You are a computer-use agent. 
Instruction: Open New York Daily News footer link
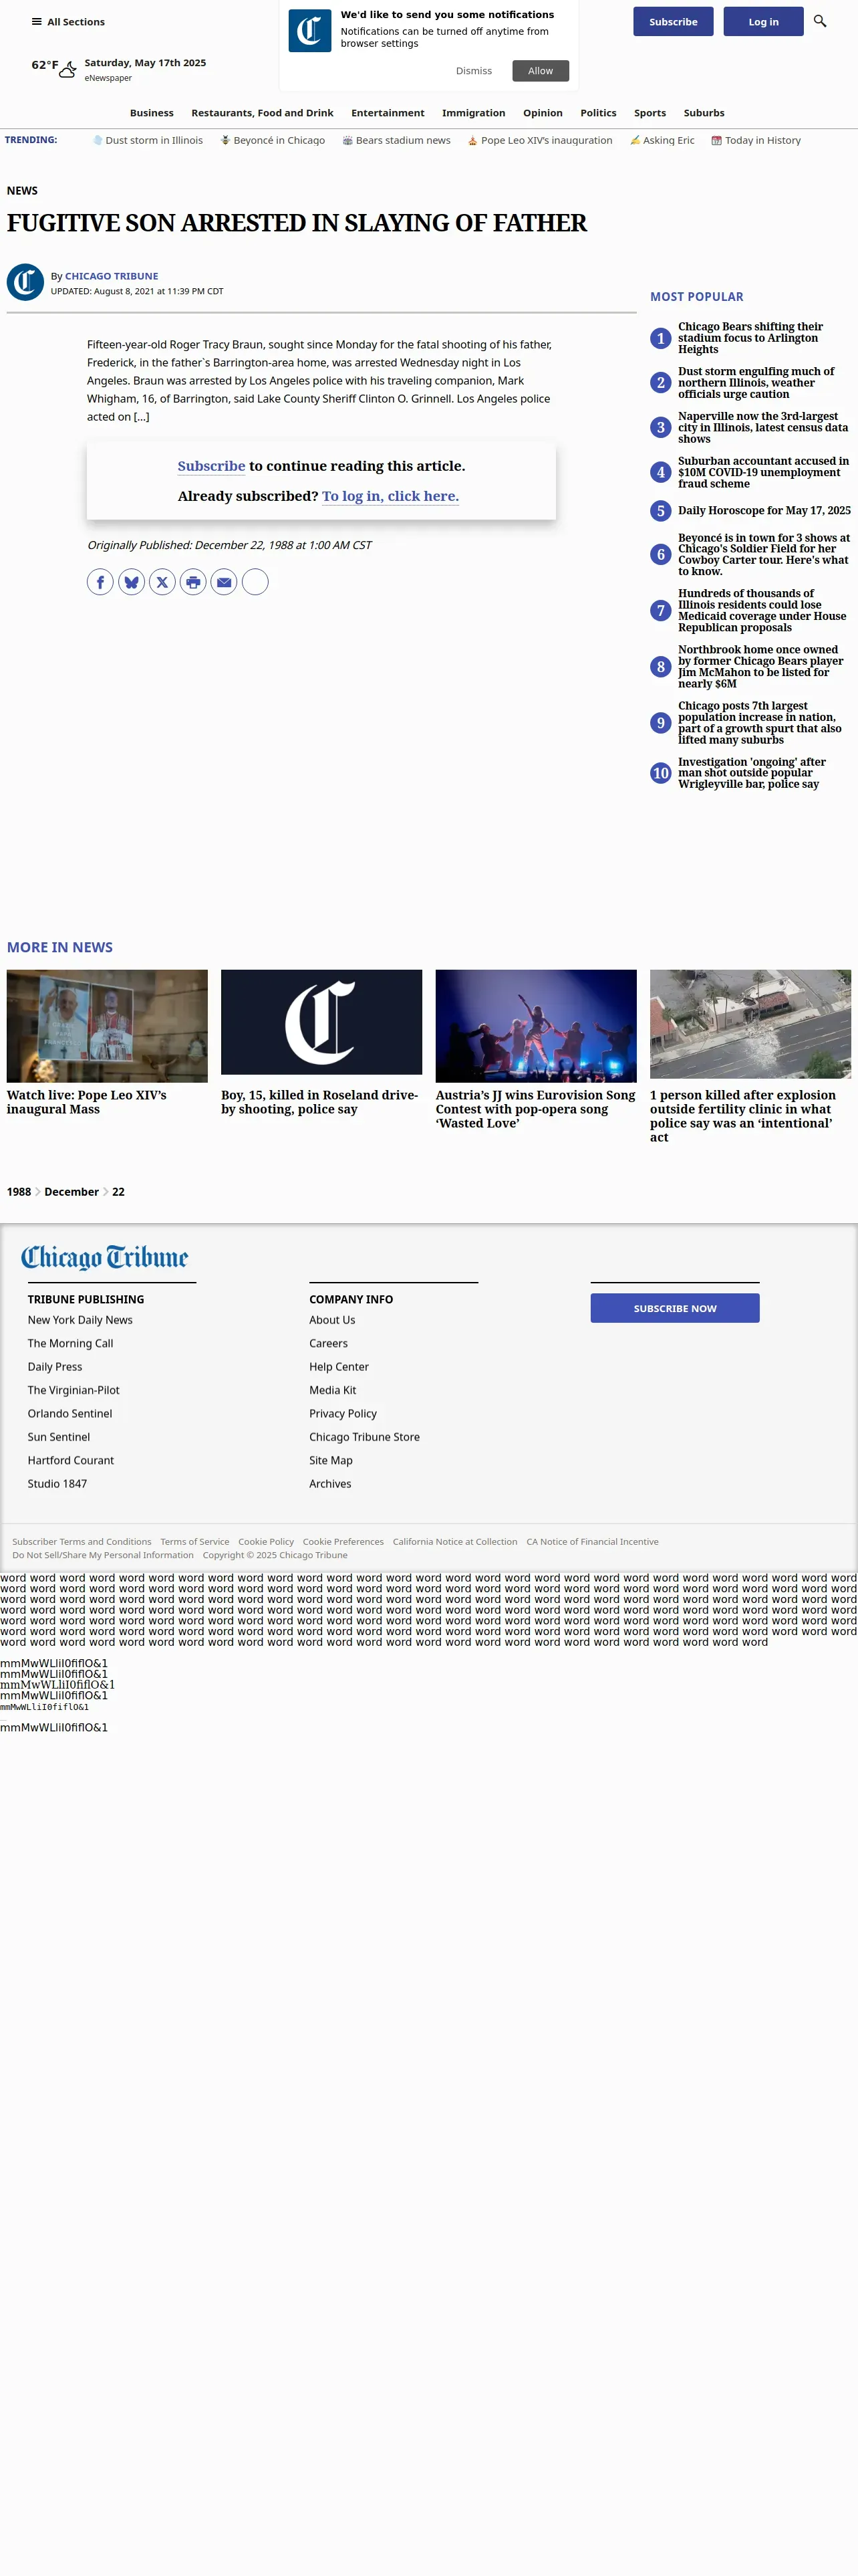pyautogui.click(x=80, y=1320)
